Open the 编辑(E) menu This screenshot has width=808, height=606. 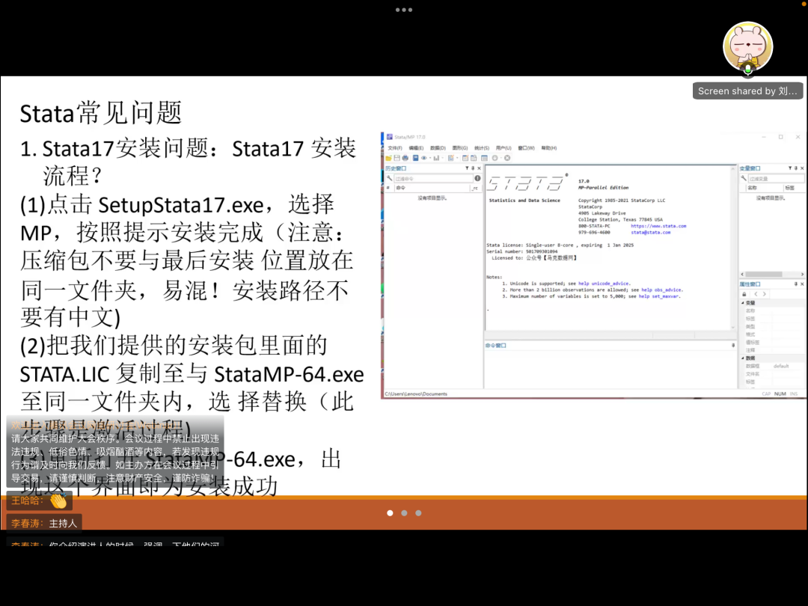(417, 148)
